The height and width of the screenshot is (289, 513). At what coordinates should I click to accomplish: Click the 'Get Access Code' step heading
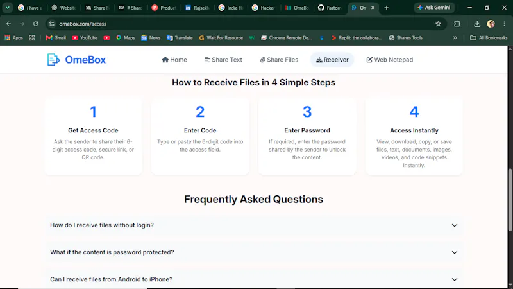point(93,130)
